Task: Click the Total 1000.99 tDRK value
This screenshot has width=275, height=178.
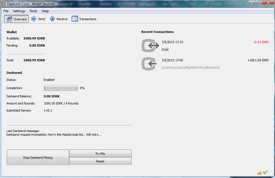Action: click(x=34, y=60)
